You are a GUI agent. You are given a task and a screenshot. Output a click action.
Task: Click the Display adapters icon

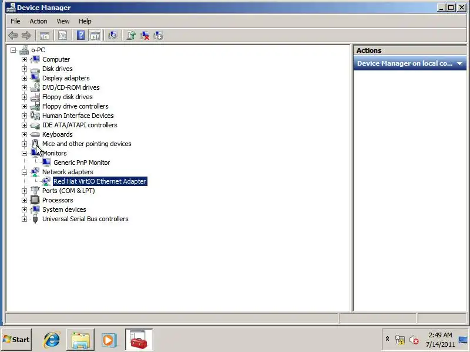(x=35, y=78)
